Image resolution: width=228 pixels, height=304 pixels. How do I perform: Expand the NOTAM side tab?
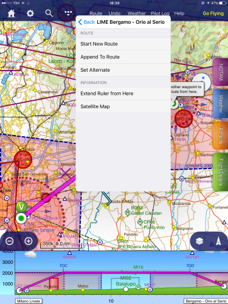point(221,72)
